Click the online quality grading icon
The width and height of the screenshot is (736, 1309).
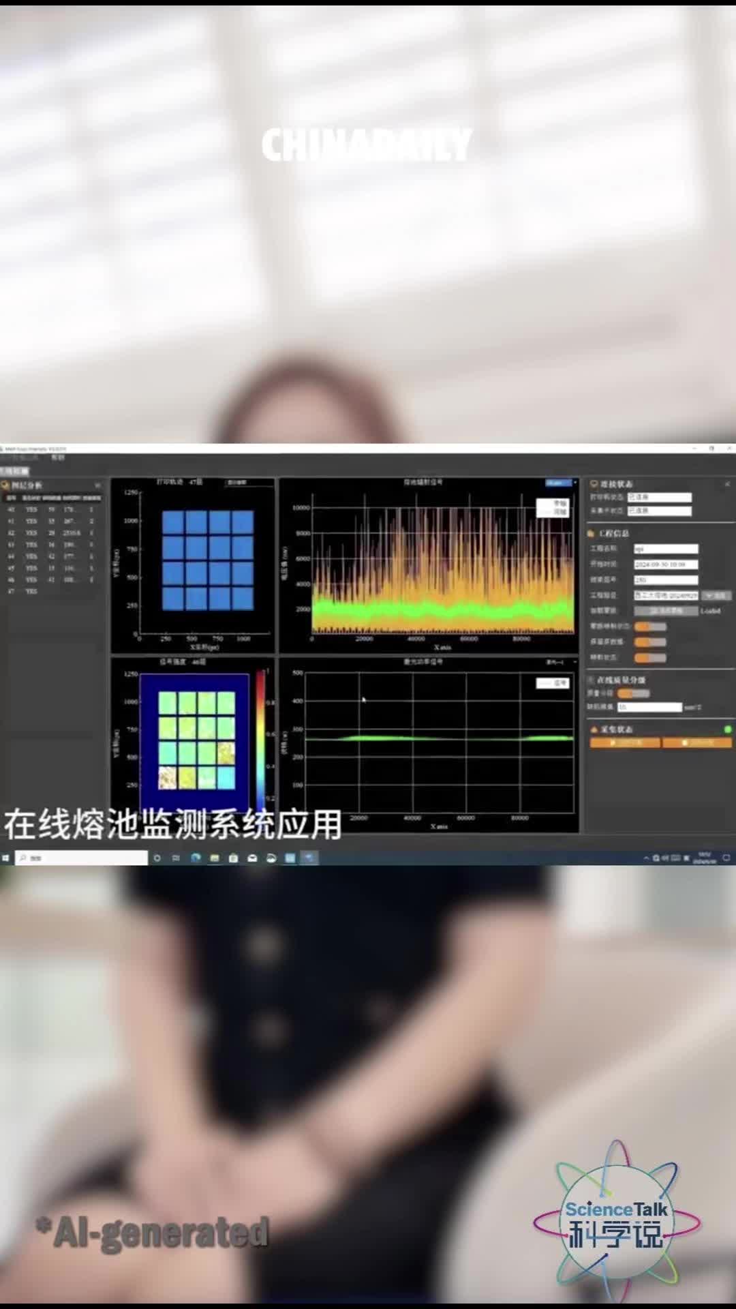pyautogui.click(x=591, y=680)
